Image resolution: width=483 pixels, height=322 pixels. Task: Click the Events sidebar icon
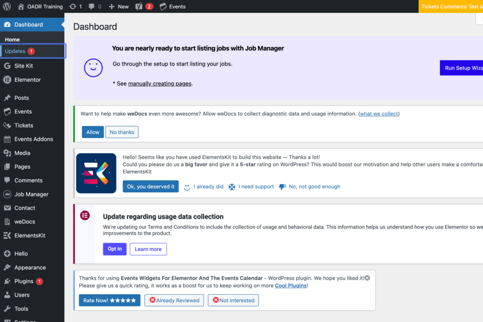click(8, 111)
